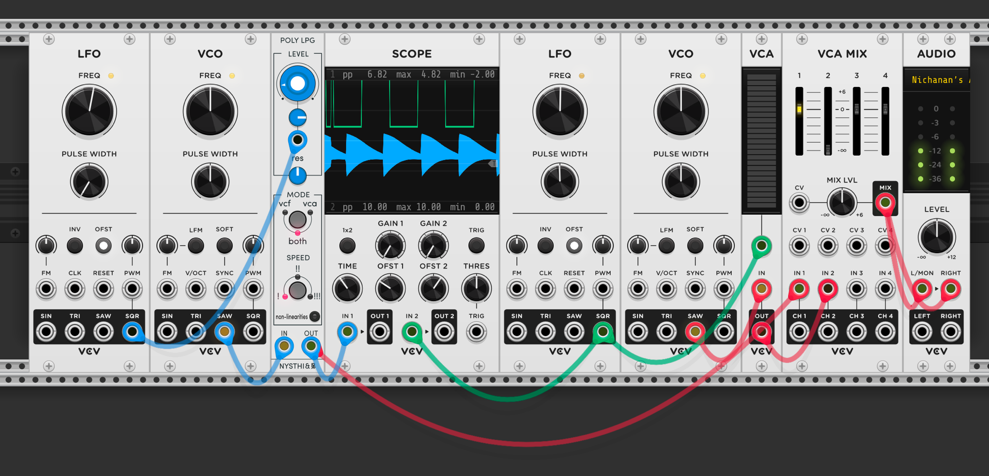Click the SAW output jack on the right VCO
The width and height of the screenshot is (989, 476).
click(695, 332)
